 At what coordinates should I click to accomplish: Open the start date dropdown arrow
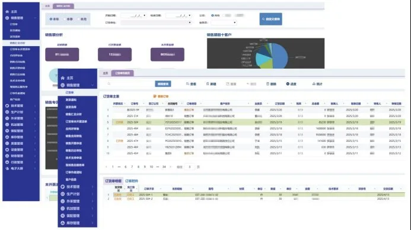point(145,15)
